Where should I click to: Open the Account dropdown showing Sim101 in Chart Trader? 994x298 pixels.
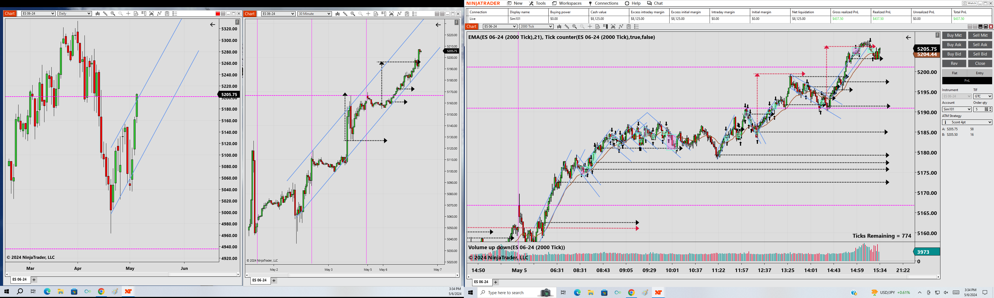956,110
